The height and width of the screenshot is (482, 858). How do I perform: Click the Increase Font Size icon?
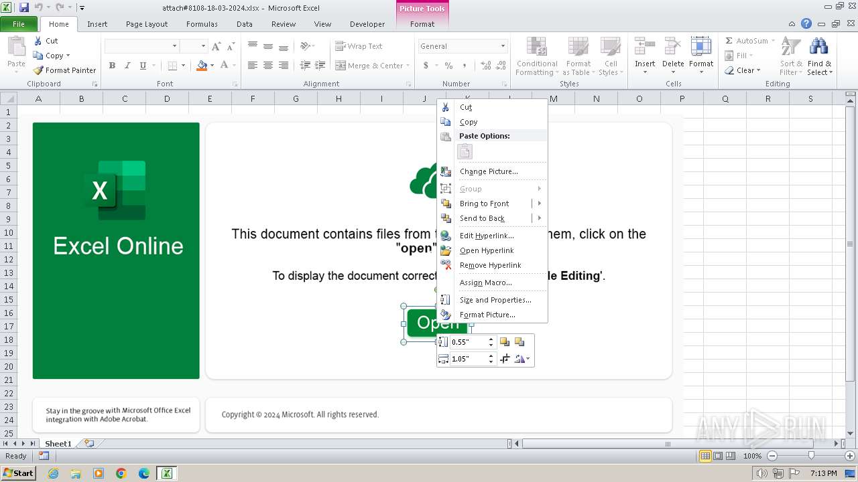(x=216, y=46)
